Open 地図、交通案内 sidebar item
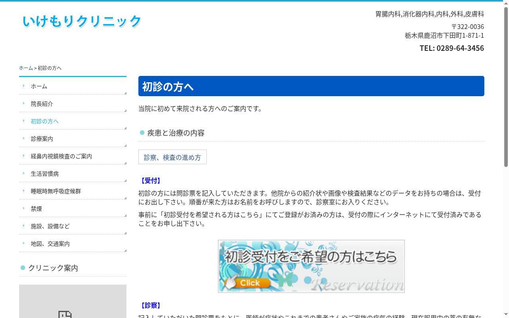The height and width of the screenshot is (318, 509). [73, 243]
